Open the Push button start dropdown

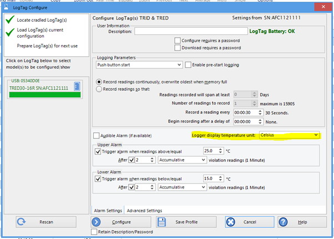point(139,65)
